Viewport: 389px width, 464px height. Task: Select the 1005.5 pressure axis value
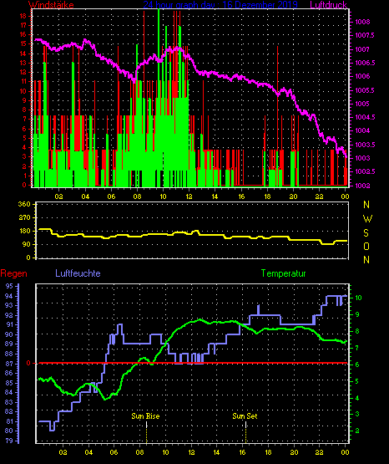coord(365,90)
